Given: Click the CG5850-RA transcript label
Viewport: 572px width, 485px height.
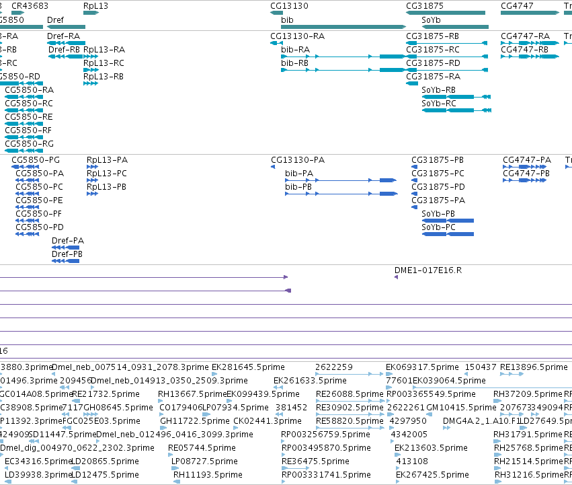Looking at the screenshot, I should (29, 90).
